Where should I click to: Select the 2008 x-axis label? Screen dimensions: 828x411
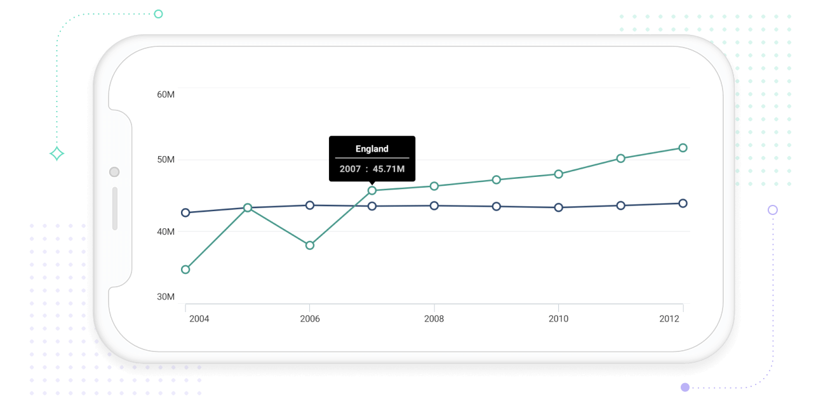coord(434,320)
